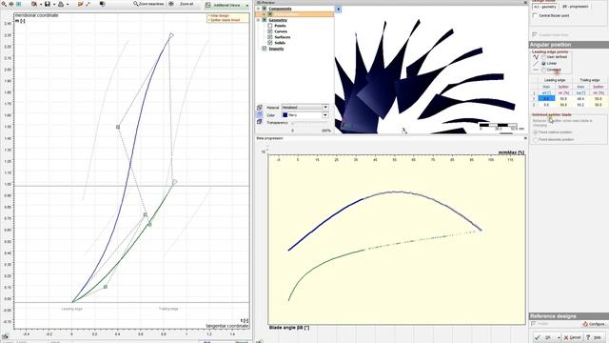Viewport: 609px width, 343px height.
Task: Click the save (floppy disk) toolbar icon
Action: point(47,4)
